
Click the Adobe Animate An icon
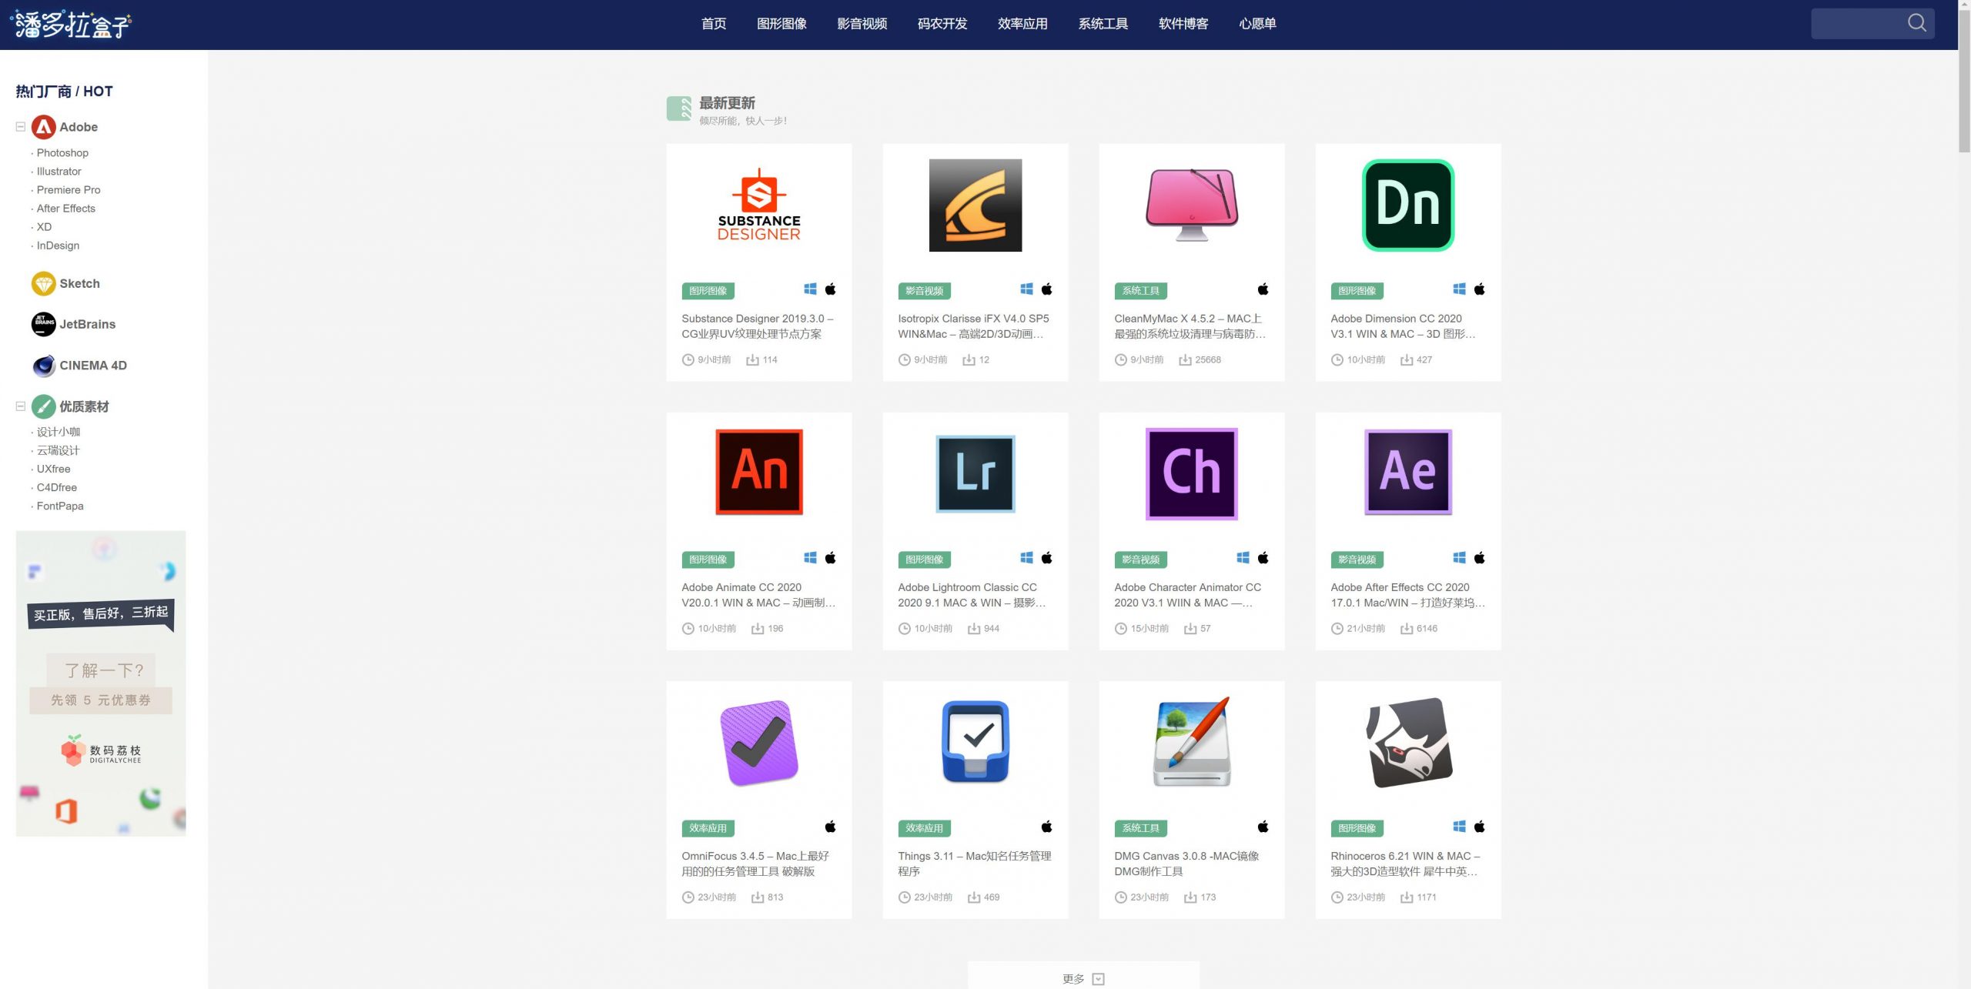(x=759, y=472)
